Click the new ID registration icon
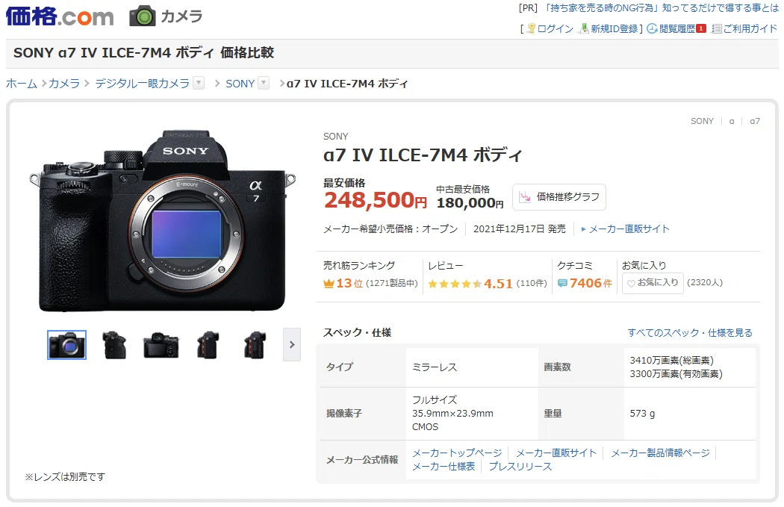The height and width of the screenshot is (507, 784). (x=584, y=29)
